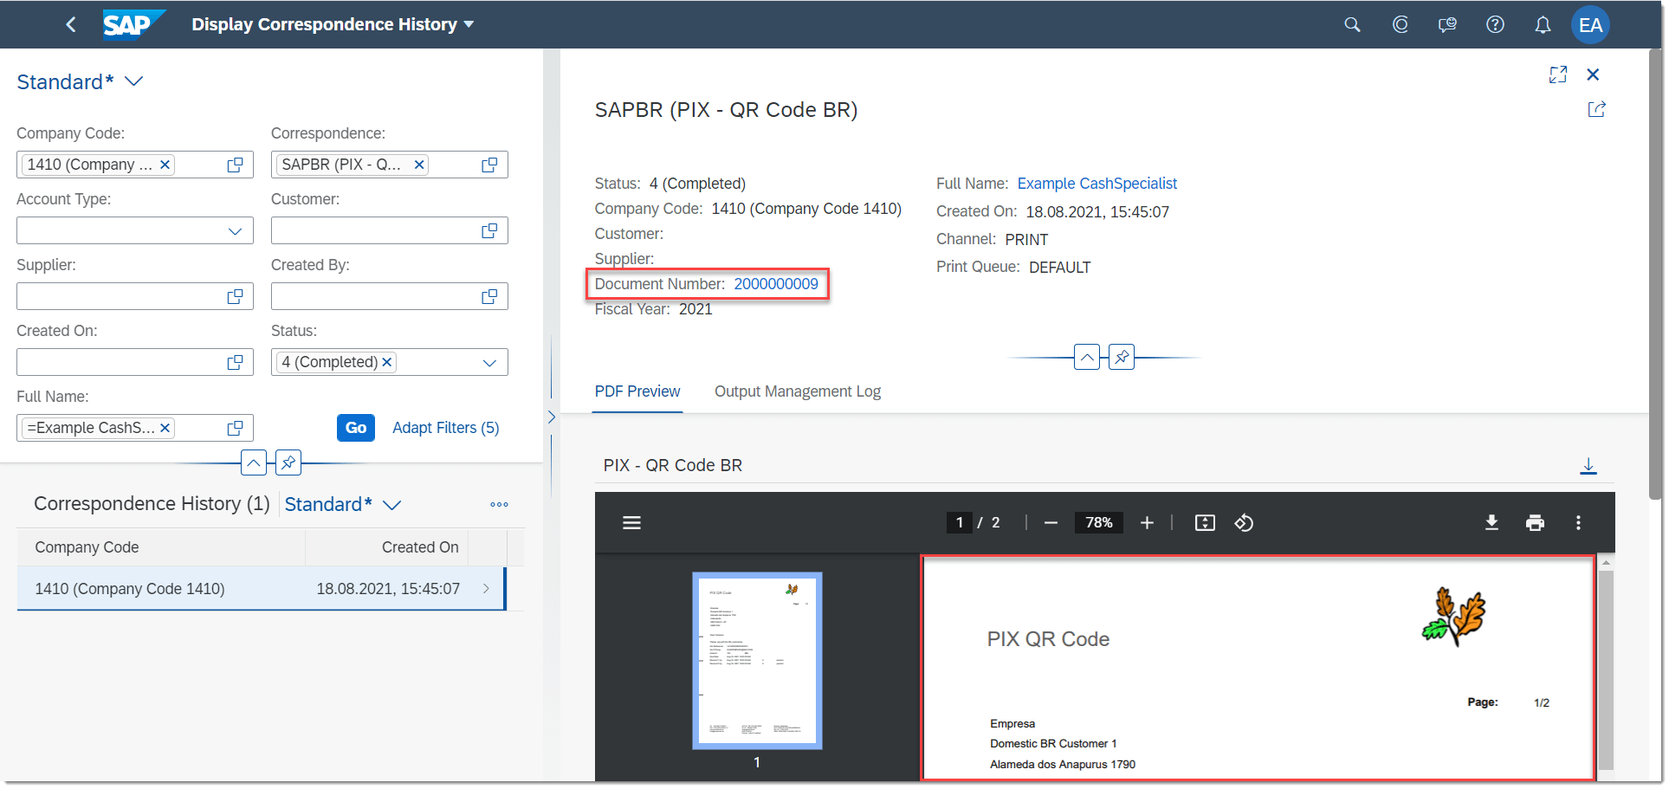Viewport: 1669px width, 789px height.
Task: Remove the SAPBR correspondence token
Action: (x=419, y=165)
